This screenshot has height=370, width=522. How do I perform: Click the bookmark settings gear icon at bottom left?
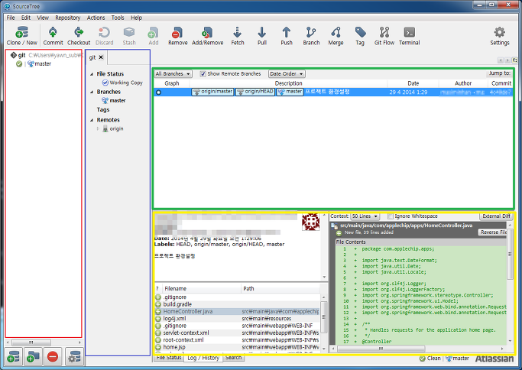pos(74,357)
